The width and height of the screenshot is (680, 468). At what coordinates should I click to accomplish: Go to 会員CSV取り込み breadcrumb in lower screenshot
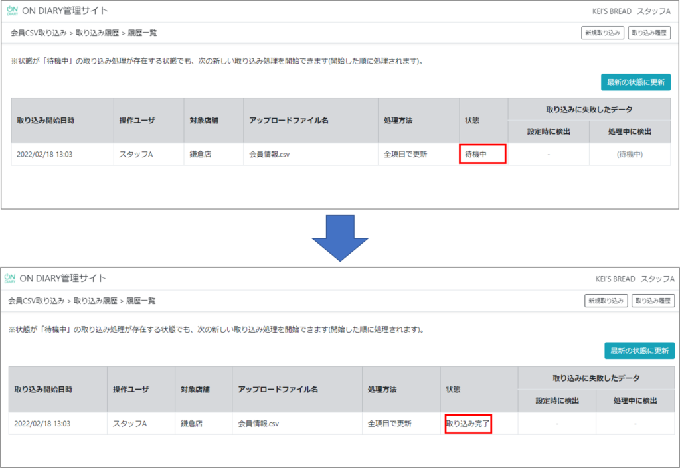36,301
